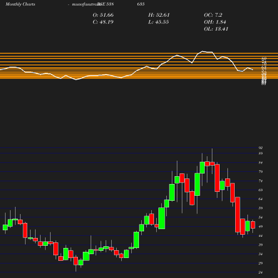Click the 44 price axis label
278x278 pixels.
coord(261,236)
